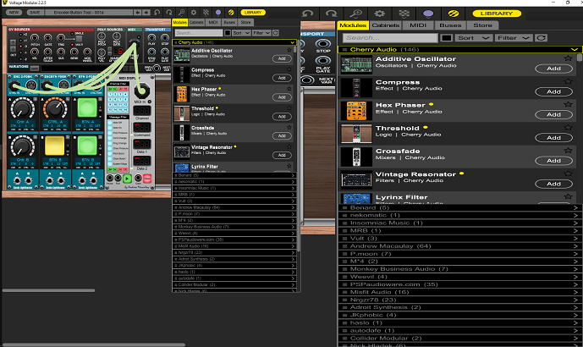Toggle the Note Off message filter checkbox

click(x=110, y=123)
